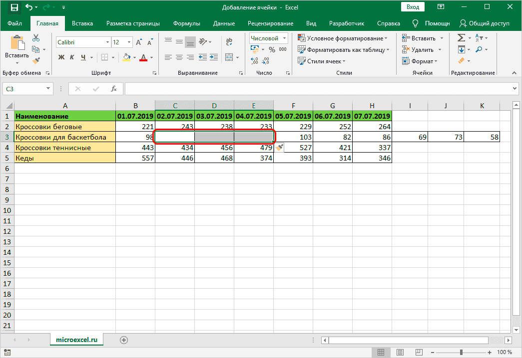Click the Increase Decimal icon
Viewport: 522px width, 358px height.
(254, 61)
